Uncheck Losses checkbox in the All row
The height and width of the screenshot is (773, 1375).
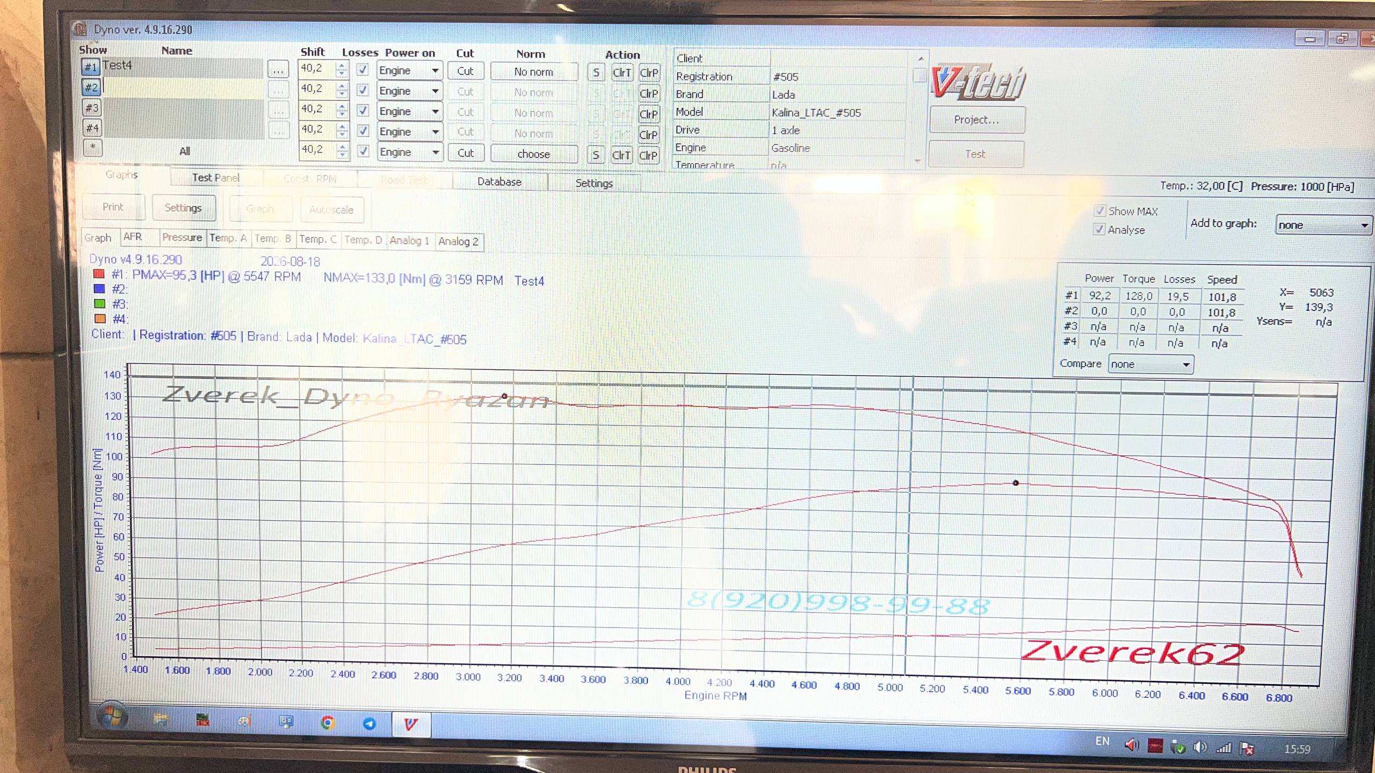pos(364,151)
